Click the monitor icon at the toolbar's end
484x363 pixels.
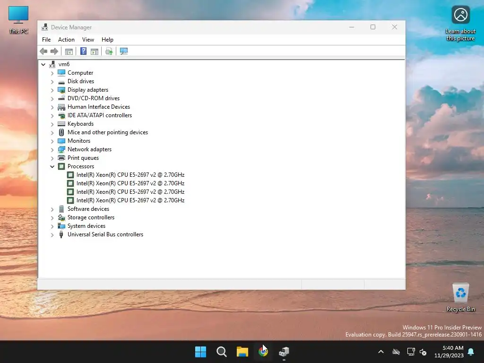124,51
